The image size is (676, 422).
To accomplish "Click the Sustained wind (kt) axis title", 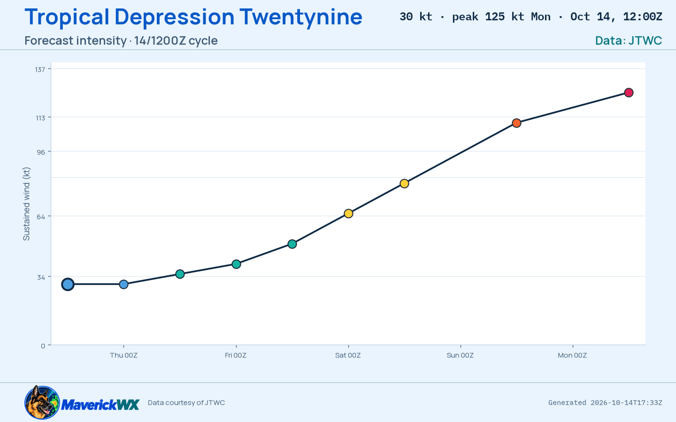I will pyautogui.click(x=27, y=204).
